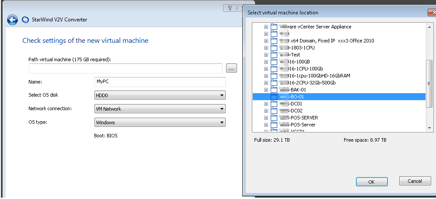Open the browse path ellipsis button

[231, 68]
